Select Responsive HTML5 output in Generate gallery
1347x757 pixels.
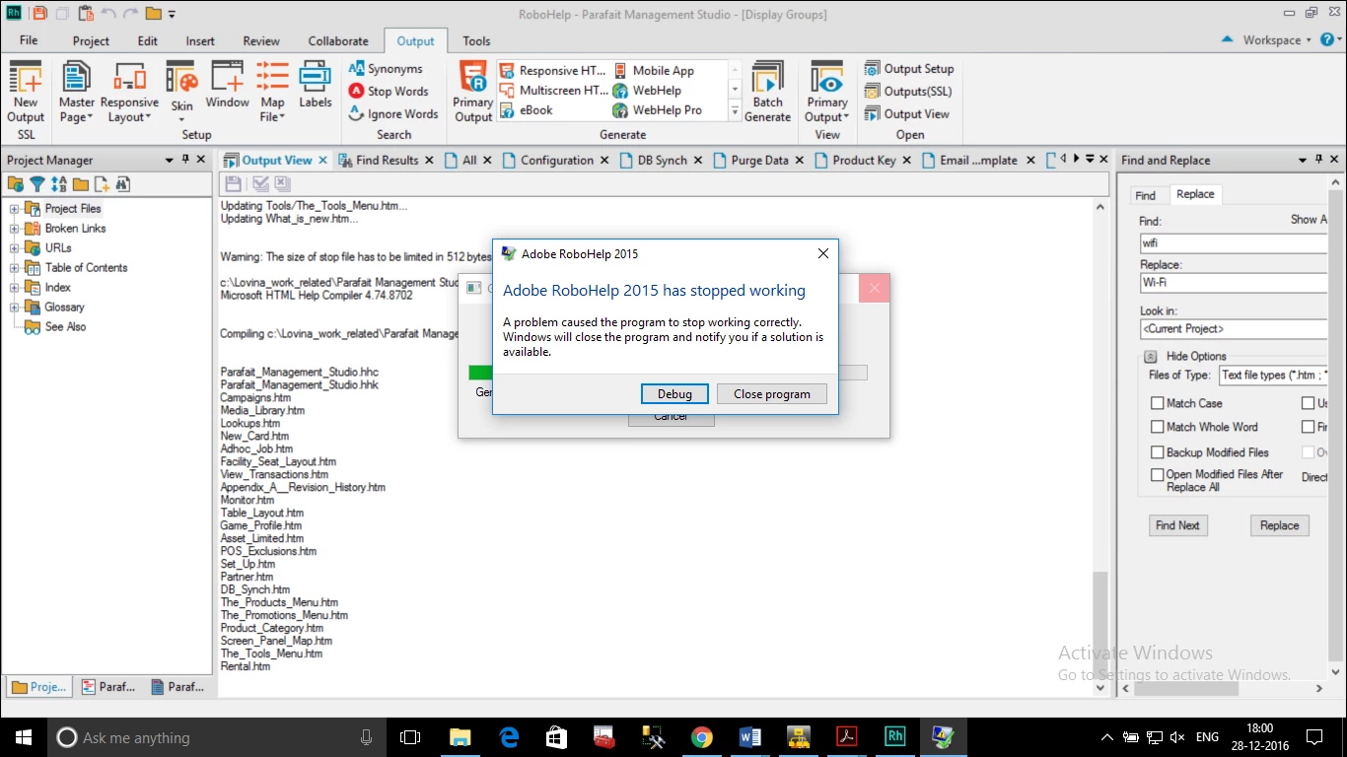[553, 71]
